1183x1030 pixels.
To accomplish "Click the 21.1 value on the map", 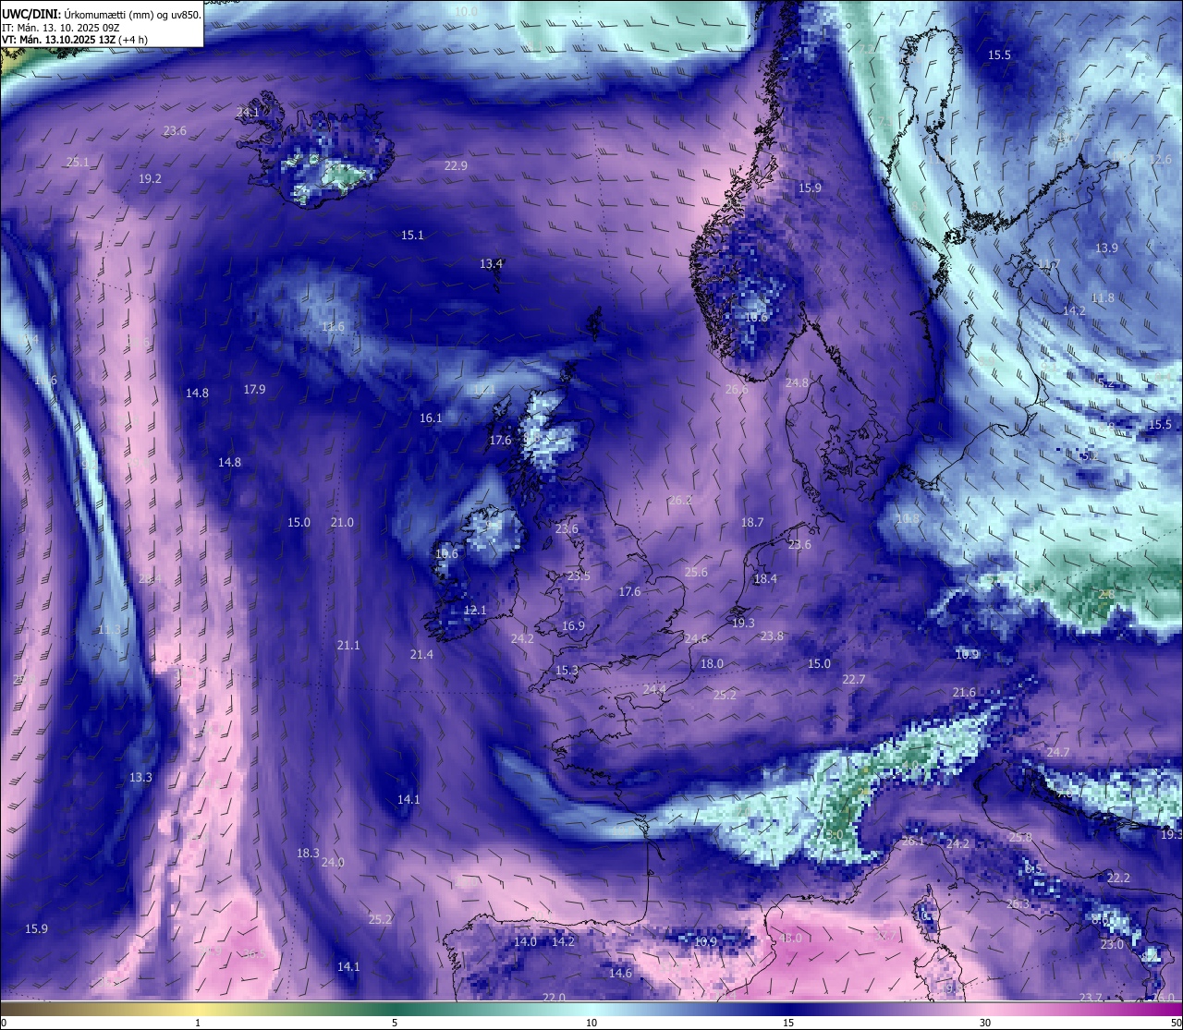I will pyautogui.click(x=348, y=646).
